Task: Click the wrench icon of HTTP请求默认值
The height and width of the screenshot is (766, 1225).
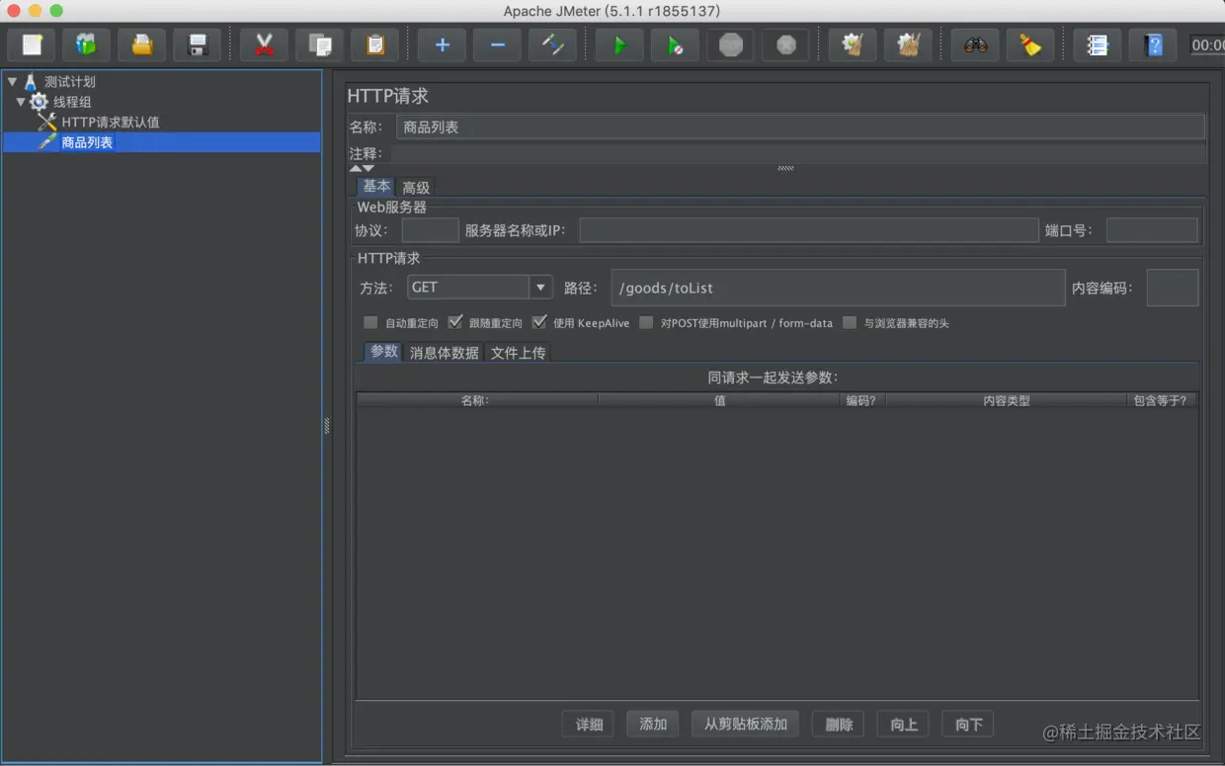Action: point(47,122)
